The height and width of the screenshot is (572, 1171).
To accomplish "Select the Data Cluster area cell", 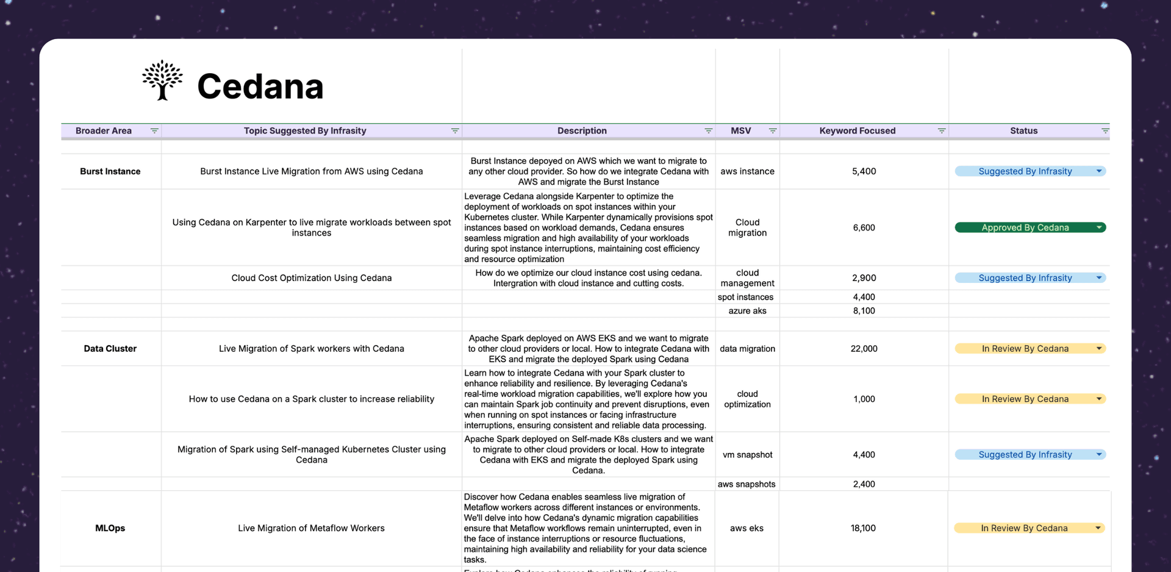I will 110,349.
